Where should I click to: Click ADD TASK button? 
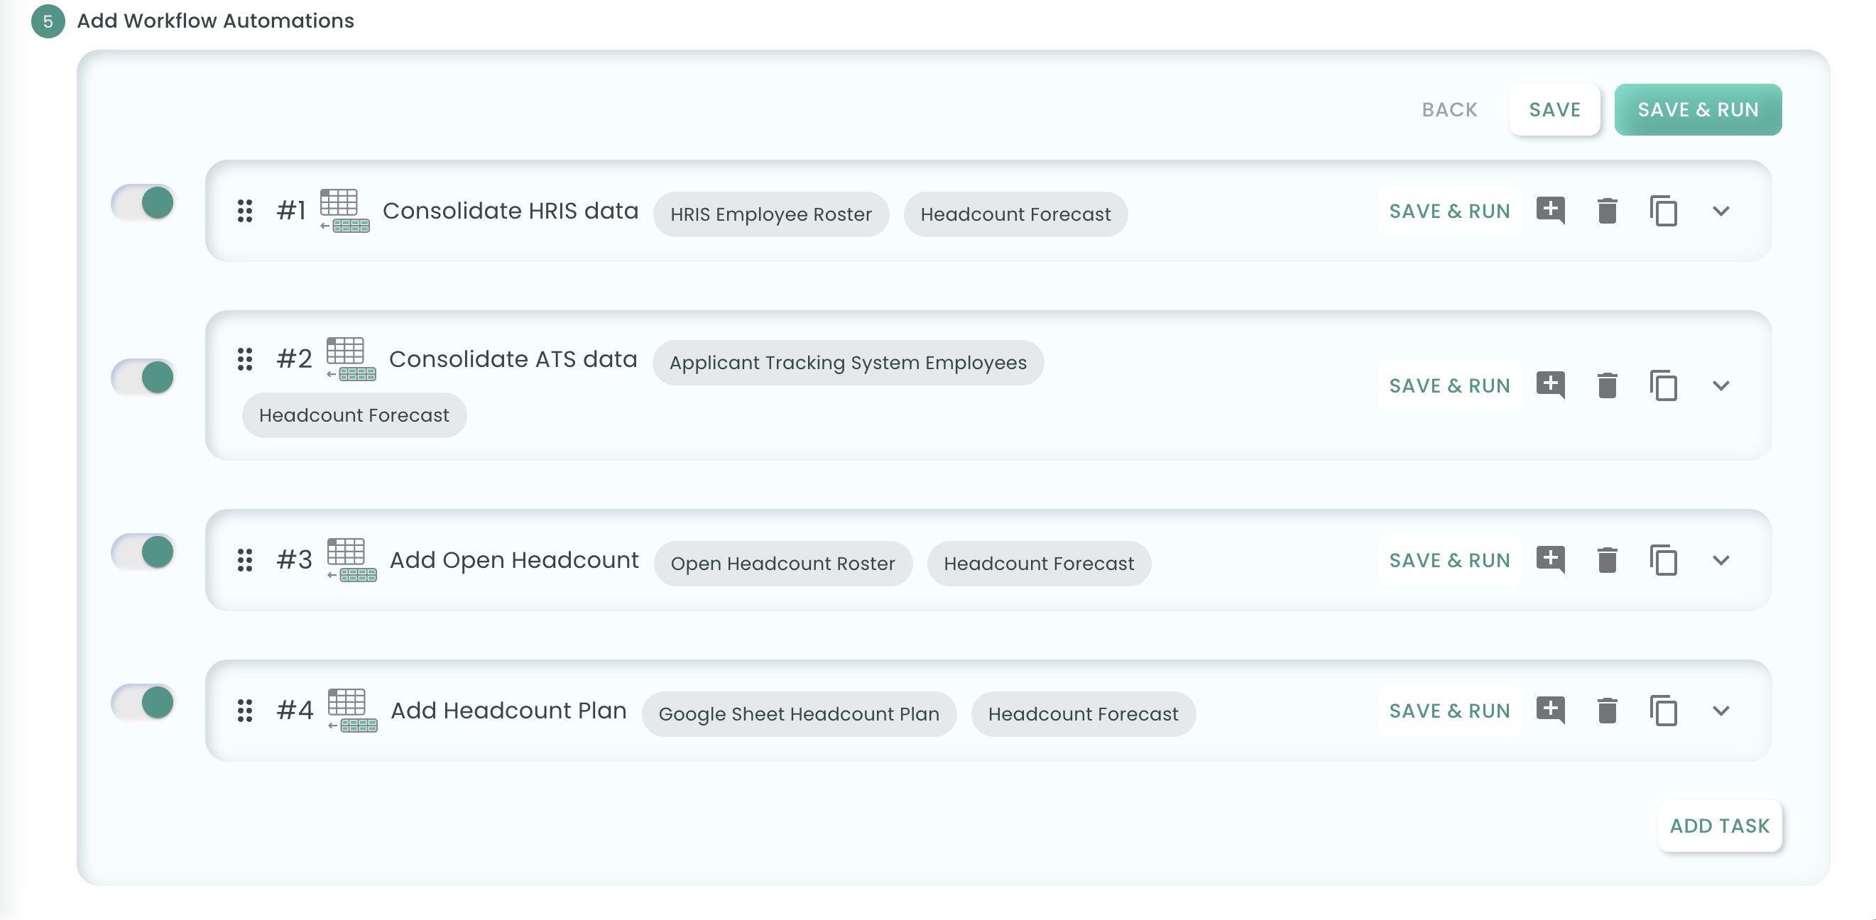tap(1718, 826)
